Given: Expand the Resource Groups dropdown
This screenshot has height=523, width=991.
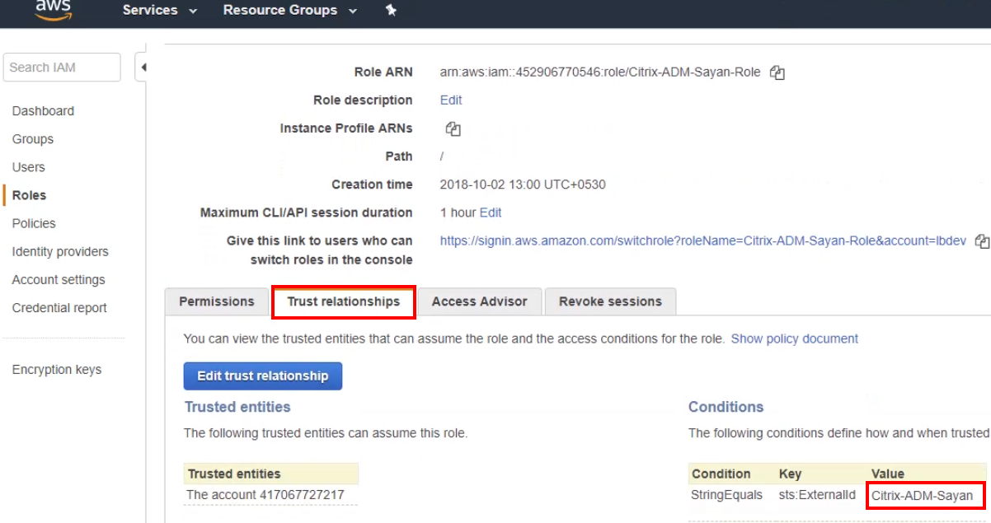Looking at the screenshot, I should (x=289, y=11).
